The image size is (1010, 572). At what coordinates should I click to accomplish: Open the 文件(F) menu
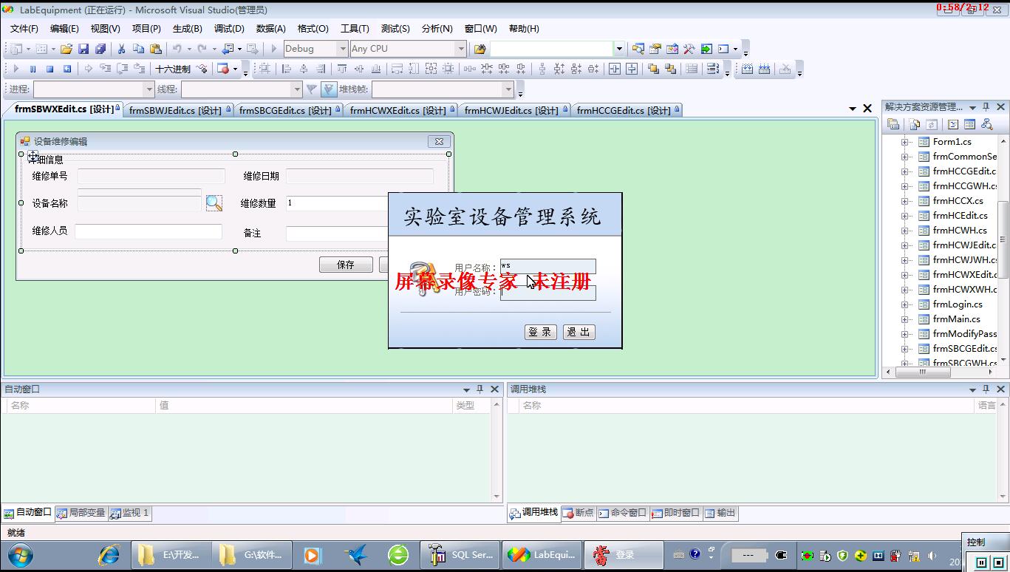[x=24, y=29]
